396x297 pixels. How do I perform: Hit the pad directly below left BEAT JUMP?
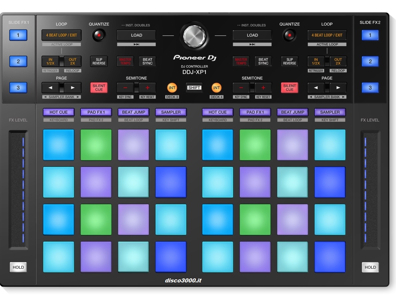click(134, 145)
